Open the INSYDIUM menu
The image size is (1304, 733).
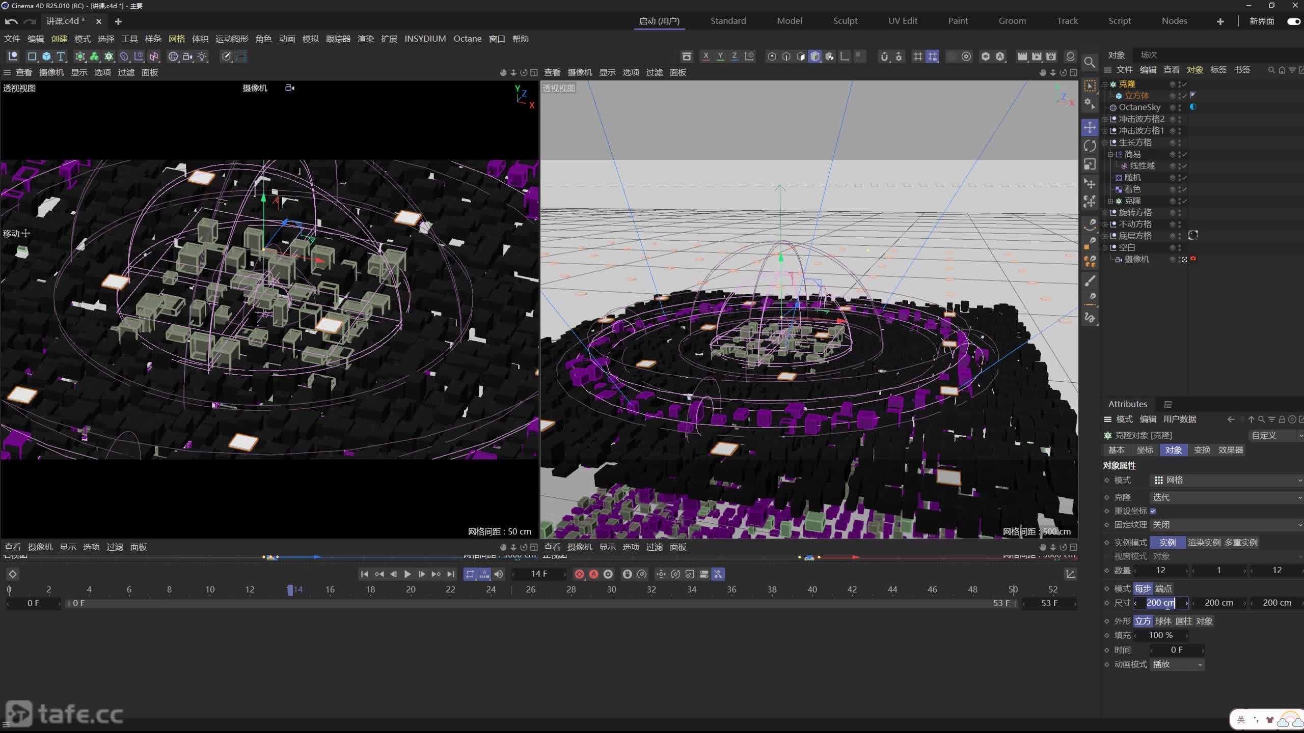425,39
